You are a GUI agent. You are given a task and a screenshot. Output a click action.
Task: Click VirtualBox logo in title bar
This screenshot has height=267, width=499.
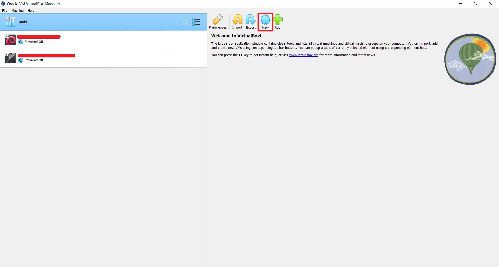3,4
